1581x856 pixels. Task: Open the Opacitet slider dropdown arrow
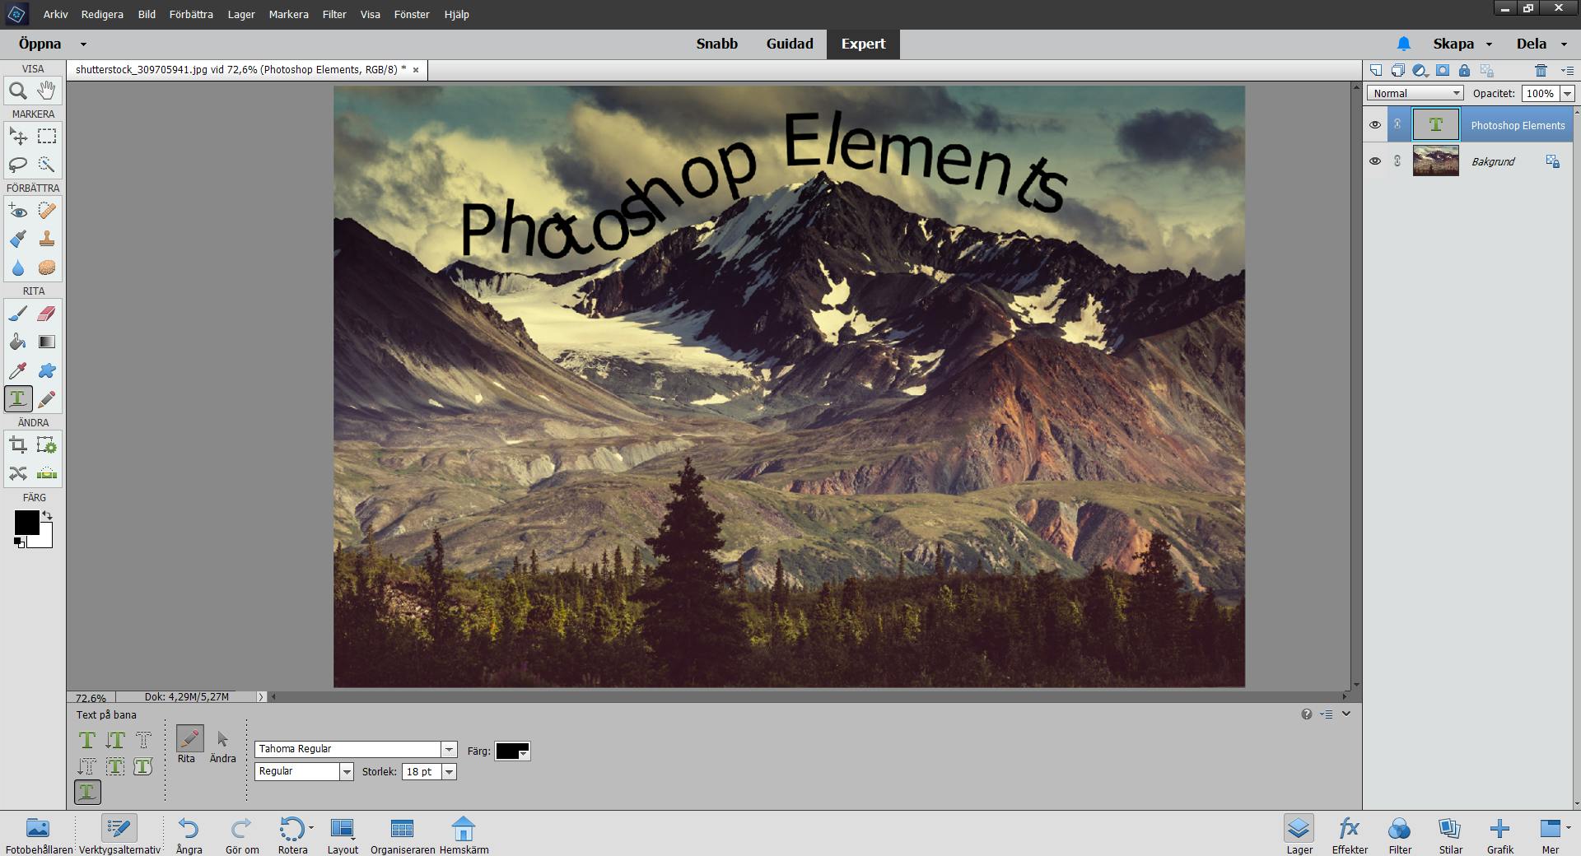[1567, 93]
